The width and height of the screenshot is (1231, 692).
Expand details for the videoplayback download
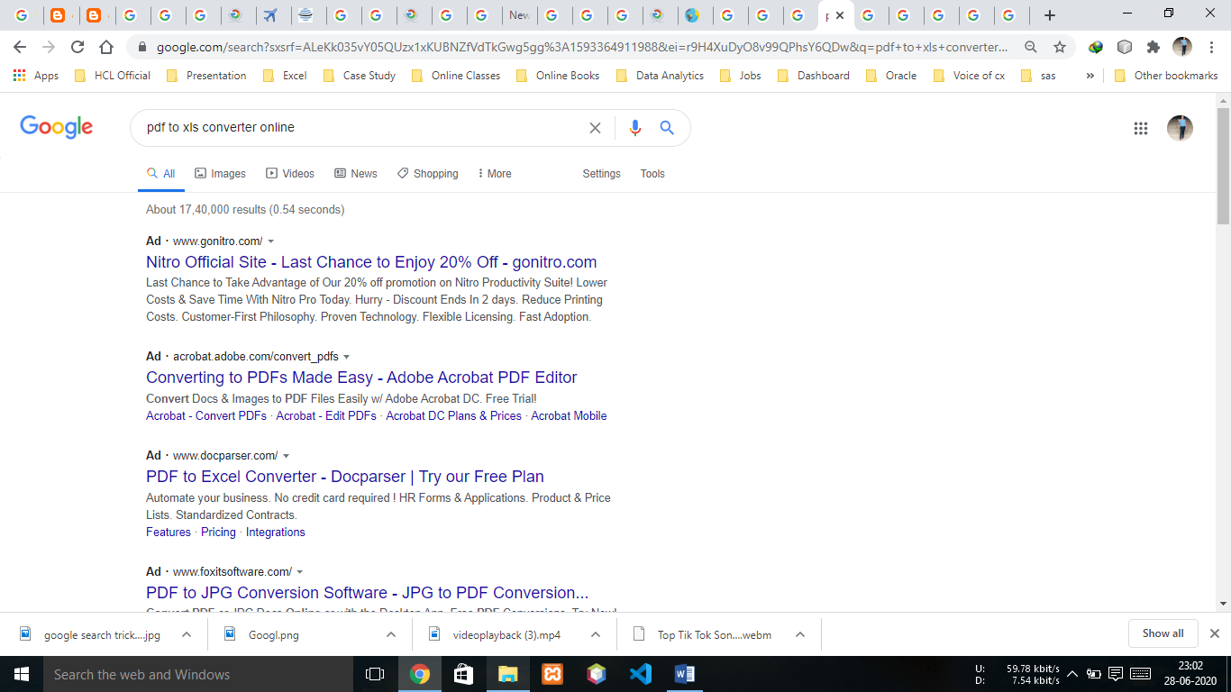594,633
